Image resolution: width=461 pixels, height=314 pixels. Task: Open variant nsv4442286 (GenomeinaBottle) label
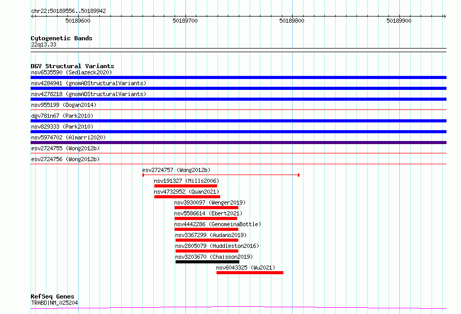[x=218, y=224]
